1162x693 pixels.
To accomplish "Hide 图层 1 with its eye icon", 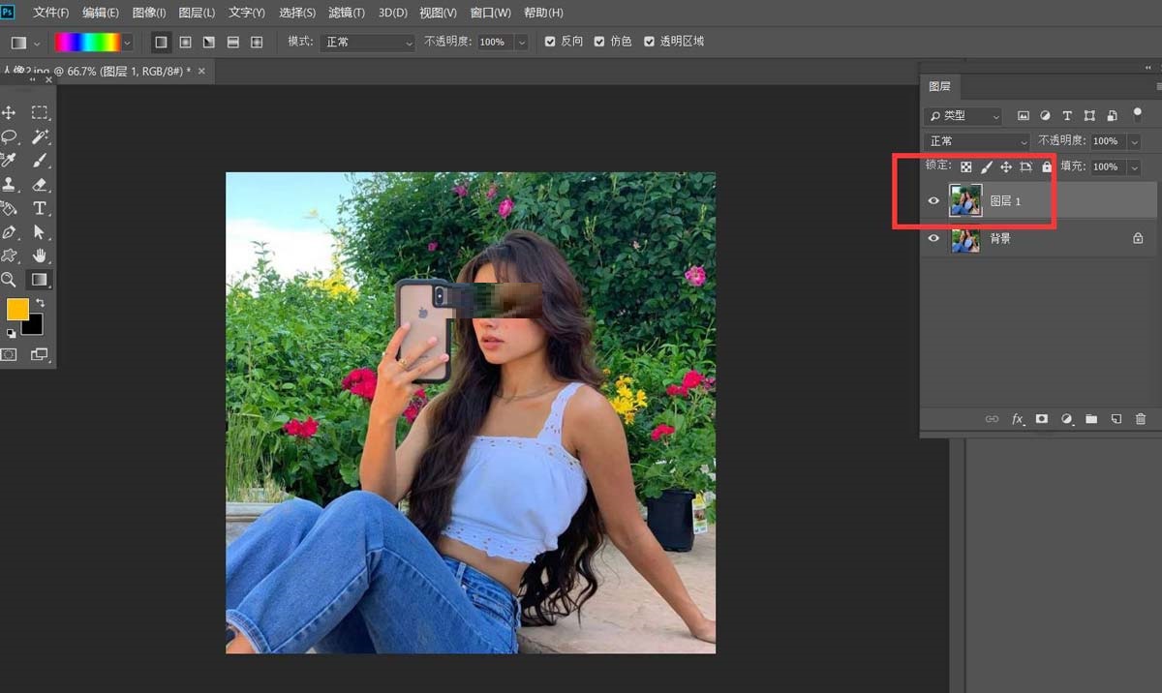I will point(933,201).
